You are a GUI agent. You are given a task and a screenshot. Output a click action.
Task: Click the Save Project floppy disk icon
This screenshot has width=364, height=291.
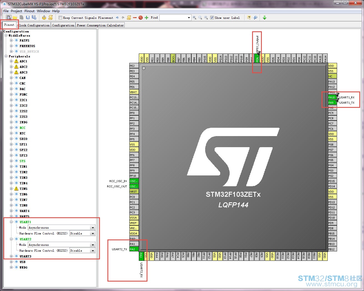click(28, 17)
